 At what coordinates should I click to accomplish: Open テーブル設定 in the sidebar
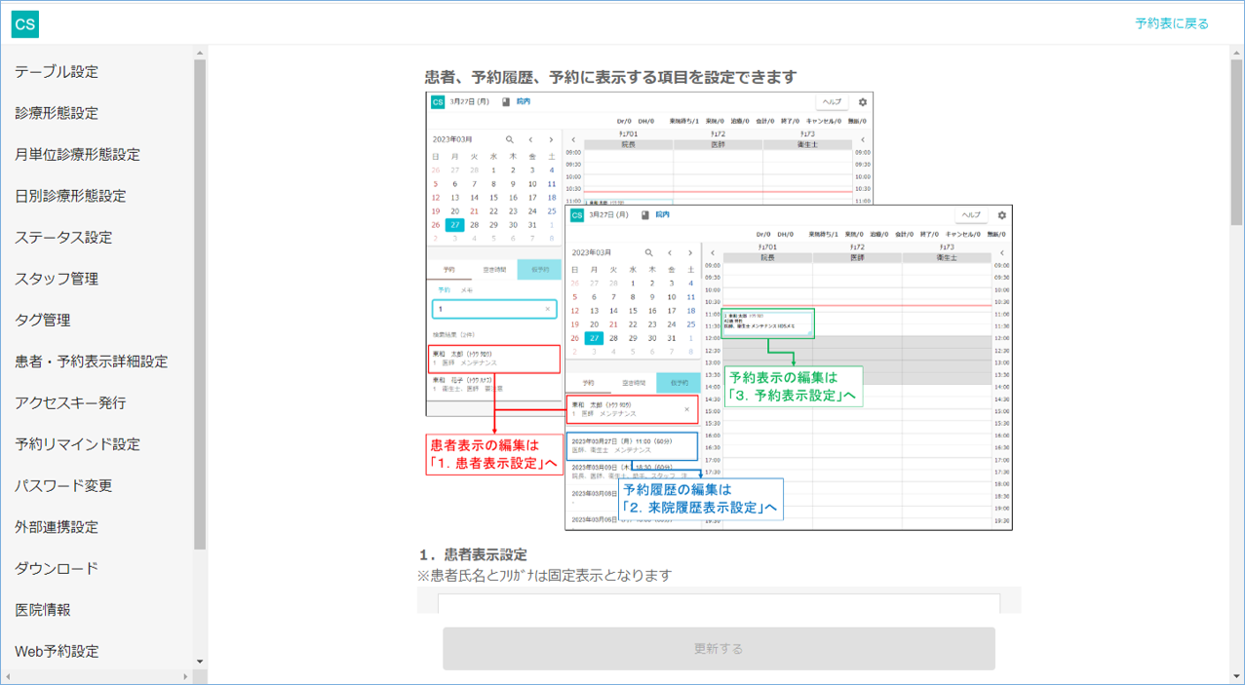coord(57,72)
